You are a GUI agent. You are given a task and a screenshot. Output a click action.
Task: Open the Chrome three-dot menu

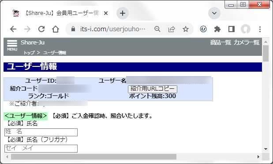click(260, 29)
